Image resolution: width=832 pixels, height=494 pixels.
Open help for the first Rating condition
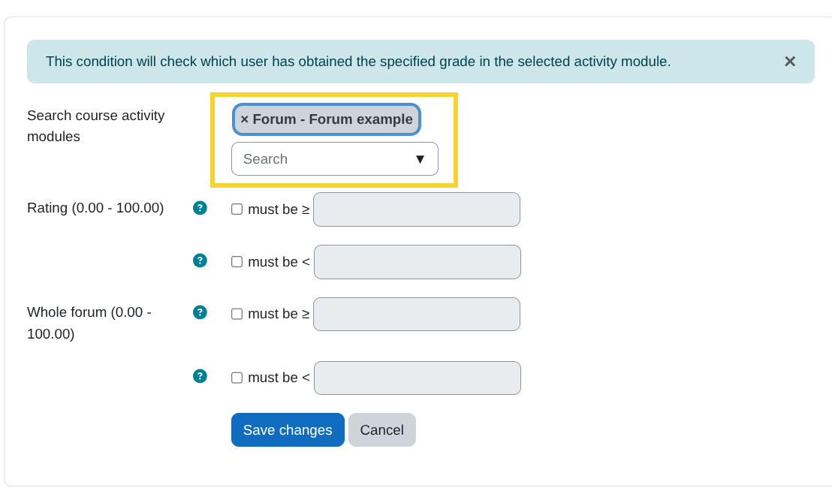[x=199, y=208]
